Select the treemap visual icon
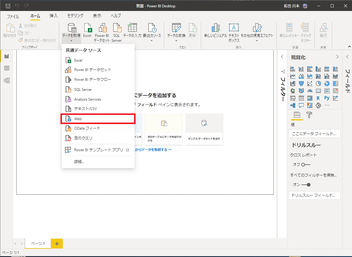352x257 pixels. tap(336, 83)
